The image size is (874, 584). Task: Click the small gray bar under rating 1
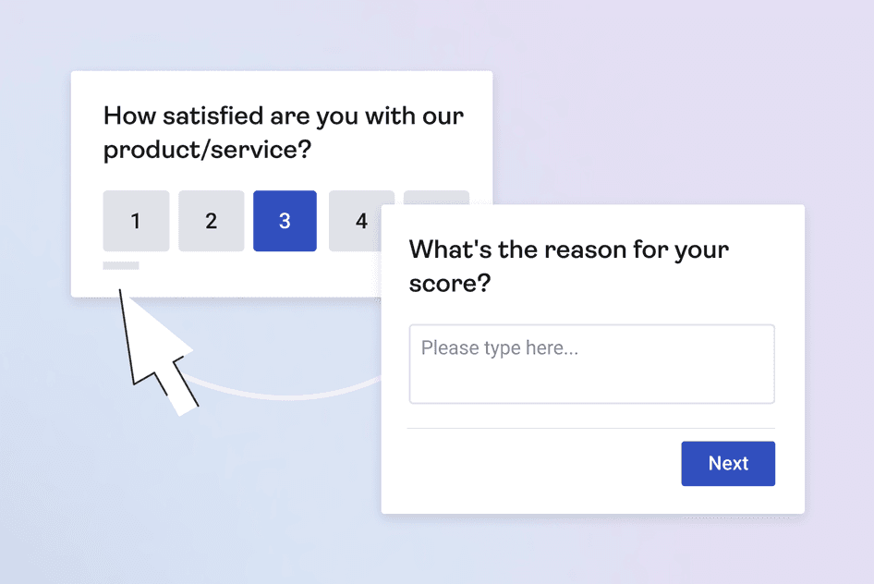121,266
